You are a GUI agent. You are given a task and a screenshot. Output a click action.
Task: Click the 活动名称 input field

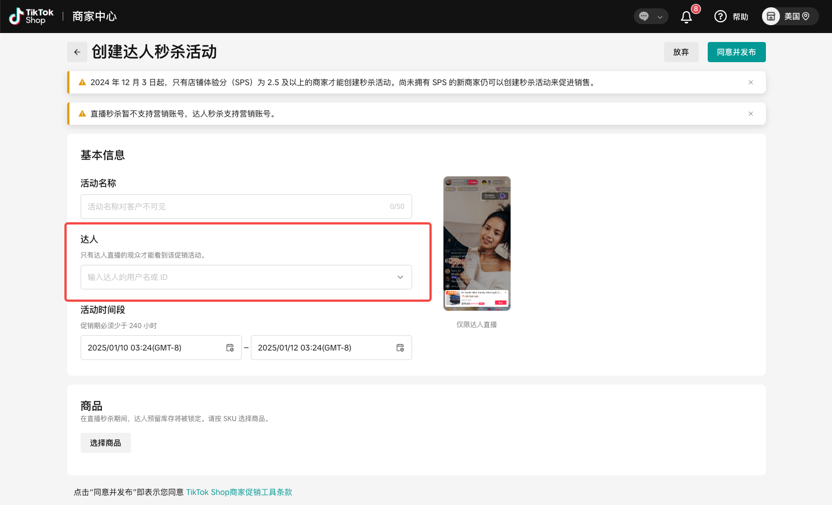235,207
